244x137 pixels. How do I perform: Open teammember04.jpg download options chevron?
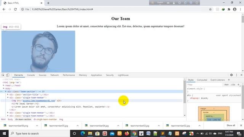point(118,126)
